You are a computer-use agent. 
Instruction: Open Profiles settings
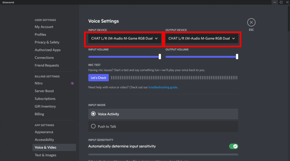(x=40, y=35)
